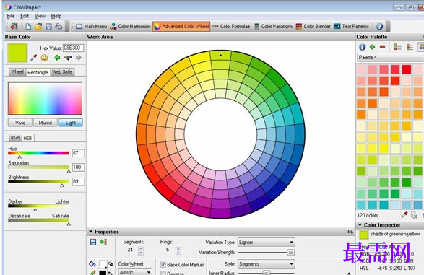Click the Darker to Lighter slider

click(38, 206)
